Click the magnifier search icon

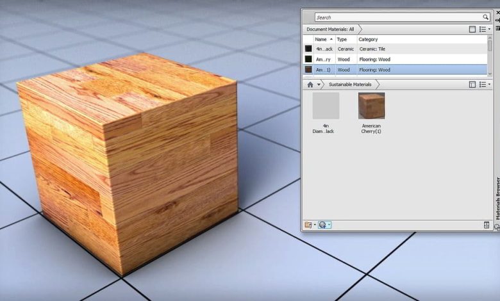pyautogui.click(x=485, y=17)
